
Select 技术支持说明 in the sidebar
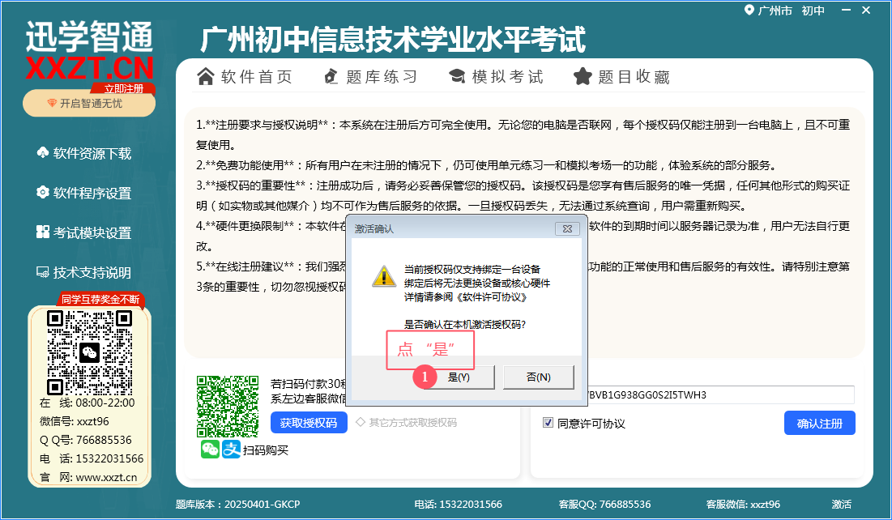tap(84, 272)
